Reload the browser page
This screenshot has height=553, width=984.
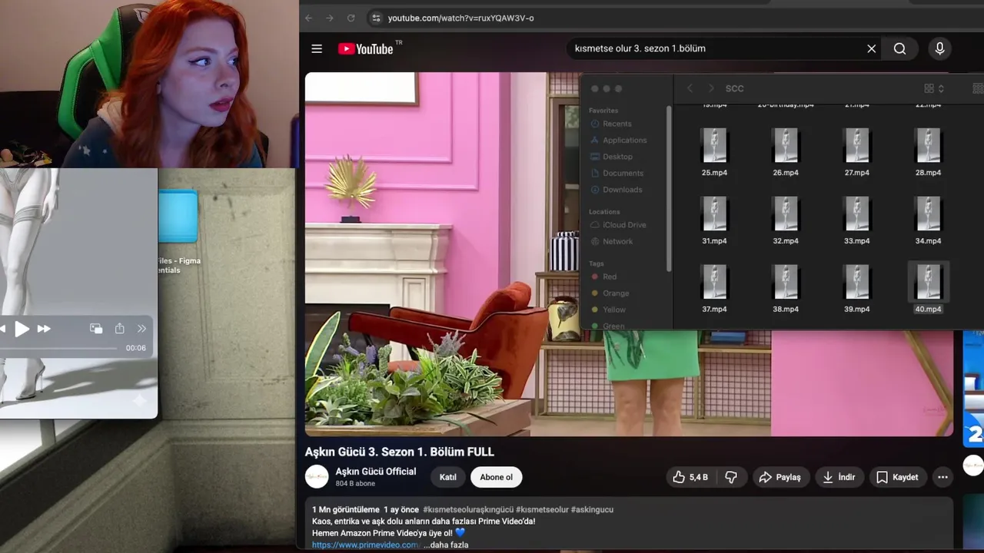351,18
